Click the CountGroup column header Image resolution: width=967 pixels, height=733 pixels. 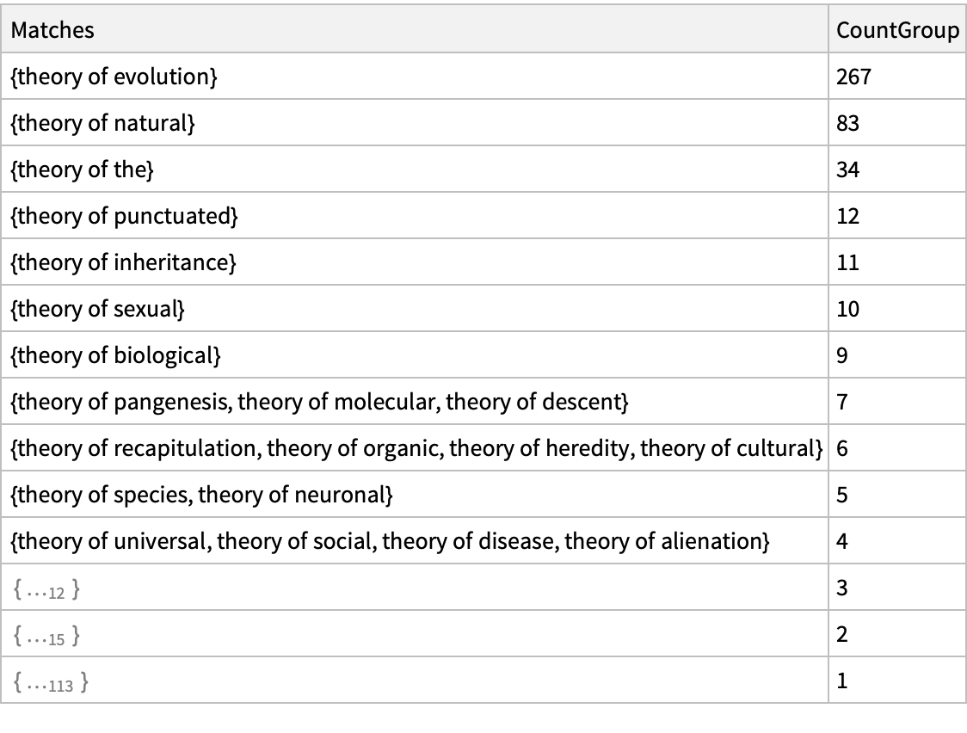tap(897, 31)
